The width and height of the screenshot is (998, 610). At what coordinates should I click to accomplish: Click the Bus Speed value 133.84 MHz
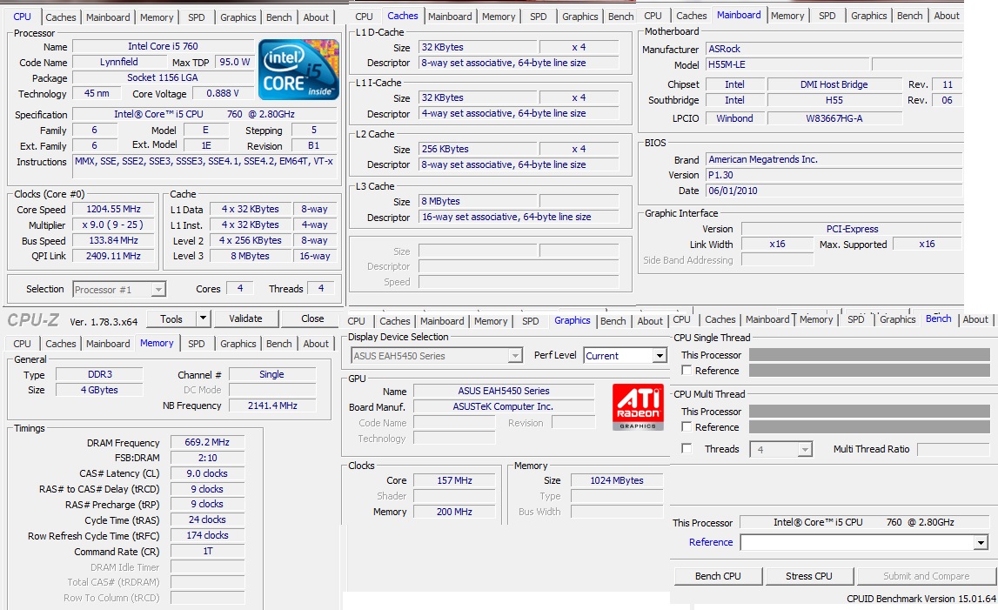coord(114,241)
